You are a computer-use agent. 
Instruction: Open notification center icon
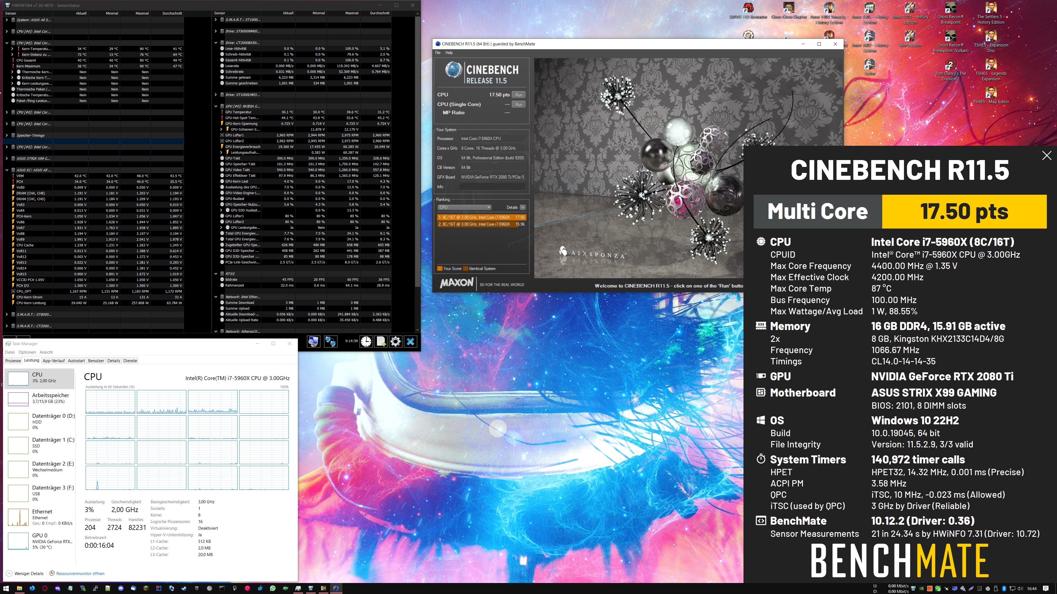(x=1045, y=589)
